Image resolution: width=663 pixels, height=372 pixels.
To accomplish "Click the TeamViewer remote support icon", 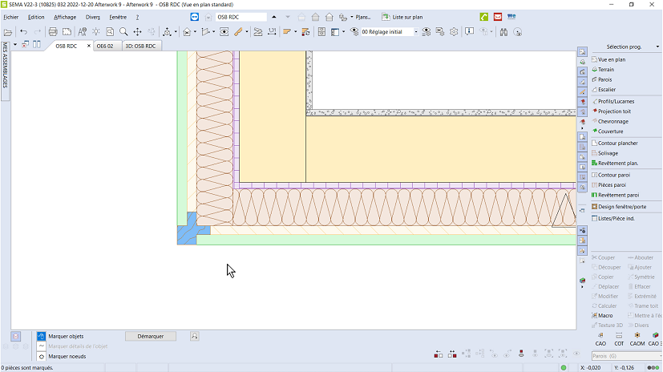I will coord(196,16).
